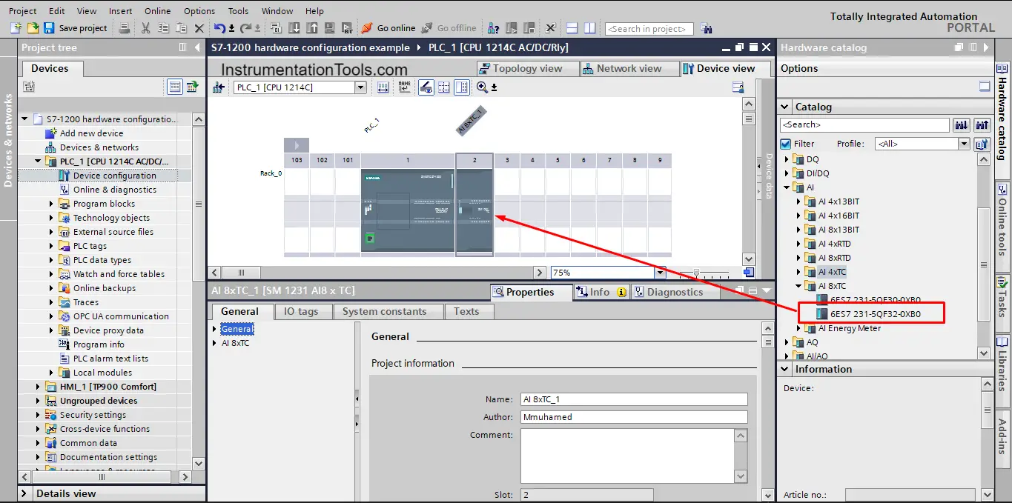
Task: Open the PLC_1 device selector dropdown
Action: point(360,87)
